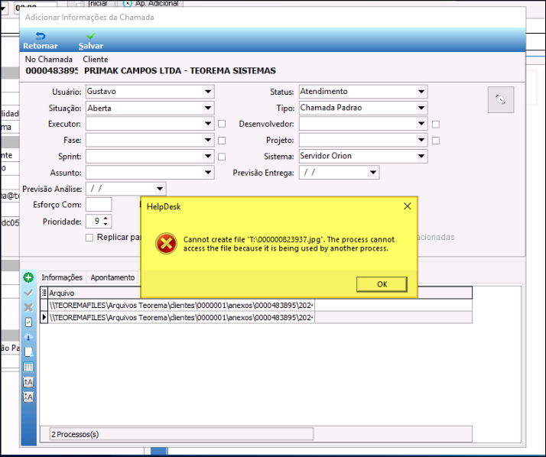
Task: Click Iniciar button in the background window
Action: 94,3
